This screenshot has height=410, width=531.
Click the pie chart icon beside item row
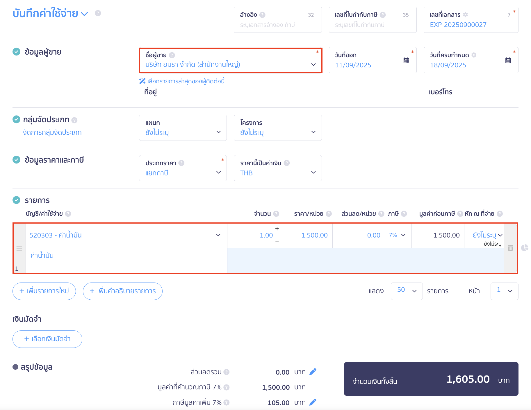[525, 248]
